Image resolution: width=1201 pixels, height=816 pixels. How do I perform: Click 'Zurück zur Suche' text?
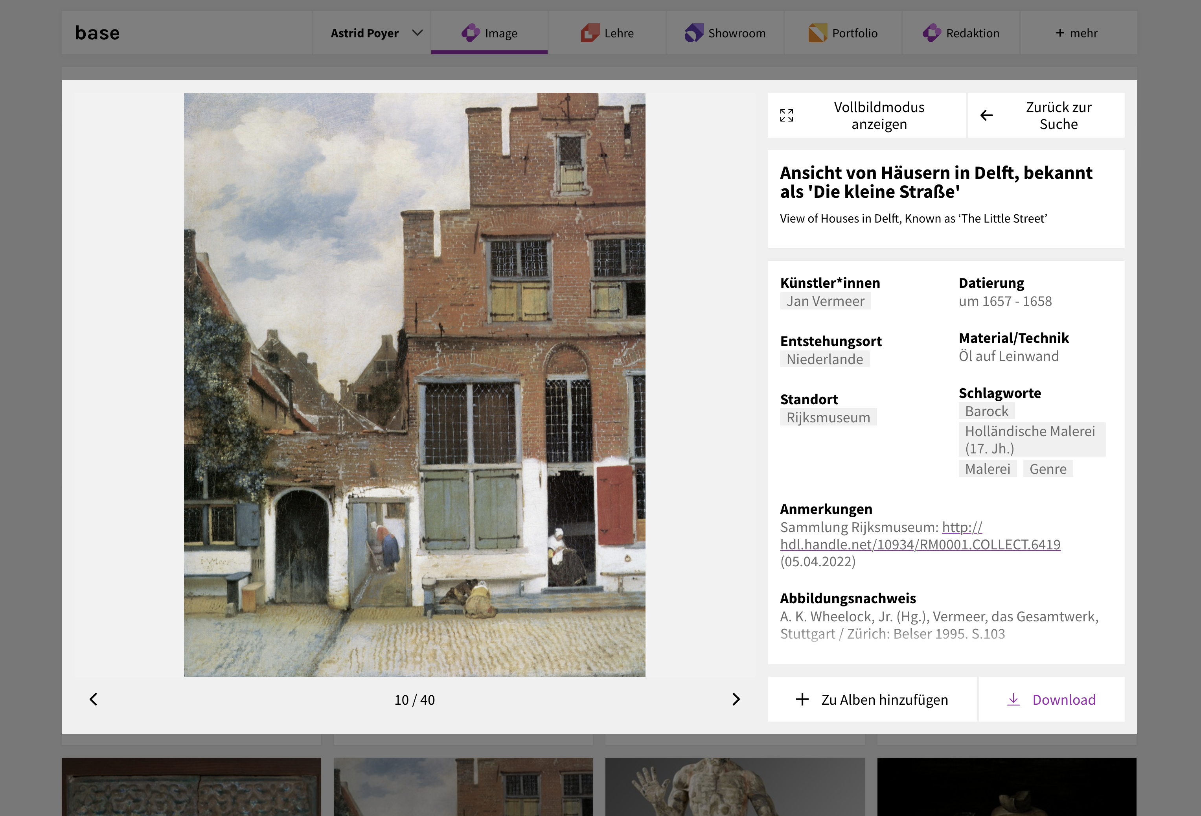1058,116
